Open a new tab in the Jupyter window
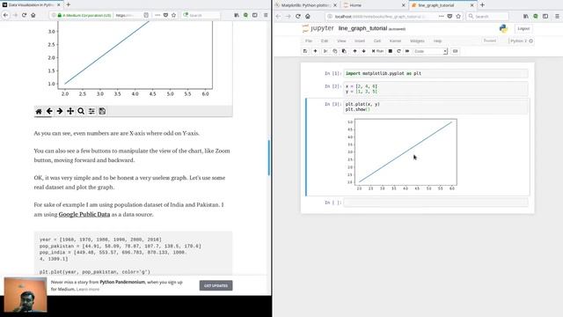This screenshot has height=317, width=563. pos(482,5)
